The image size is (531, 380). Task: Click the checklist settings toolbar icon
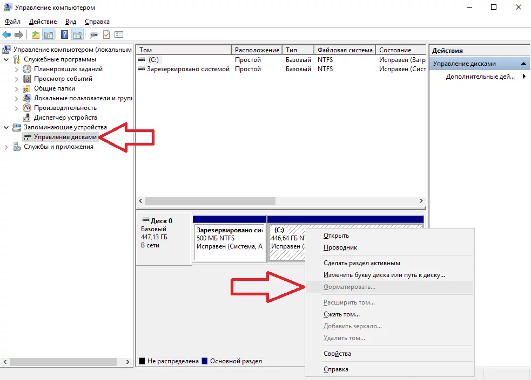[119, 34]
